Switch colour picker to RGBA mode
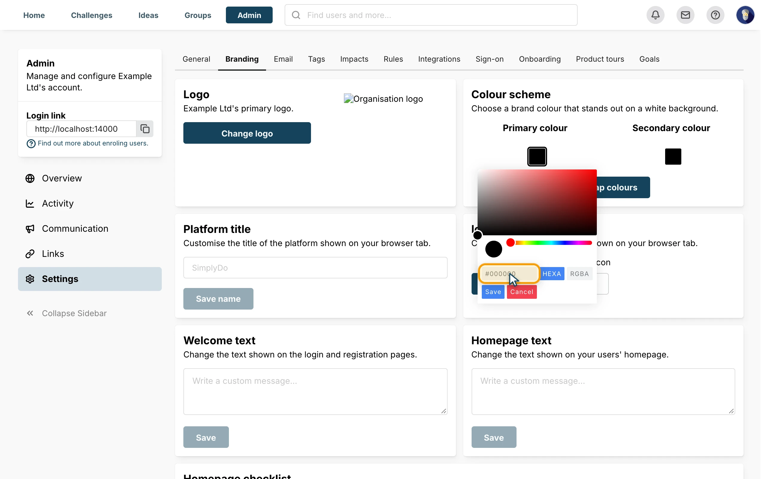This screenshot has width=767, height=479. (579, 274)
